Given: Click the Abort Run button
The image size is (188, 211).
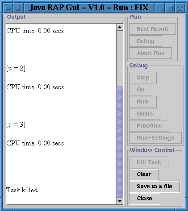Looking at the screenshot, I should click(x=150, y=53).
